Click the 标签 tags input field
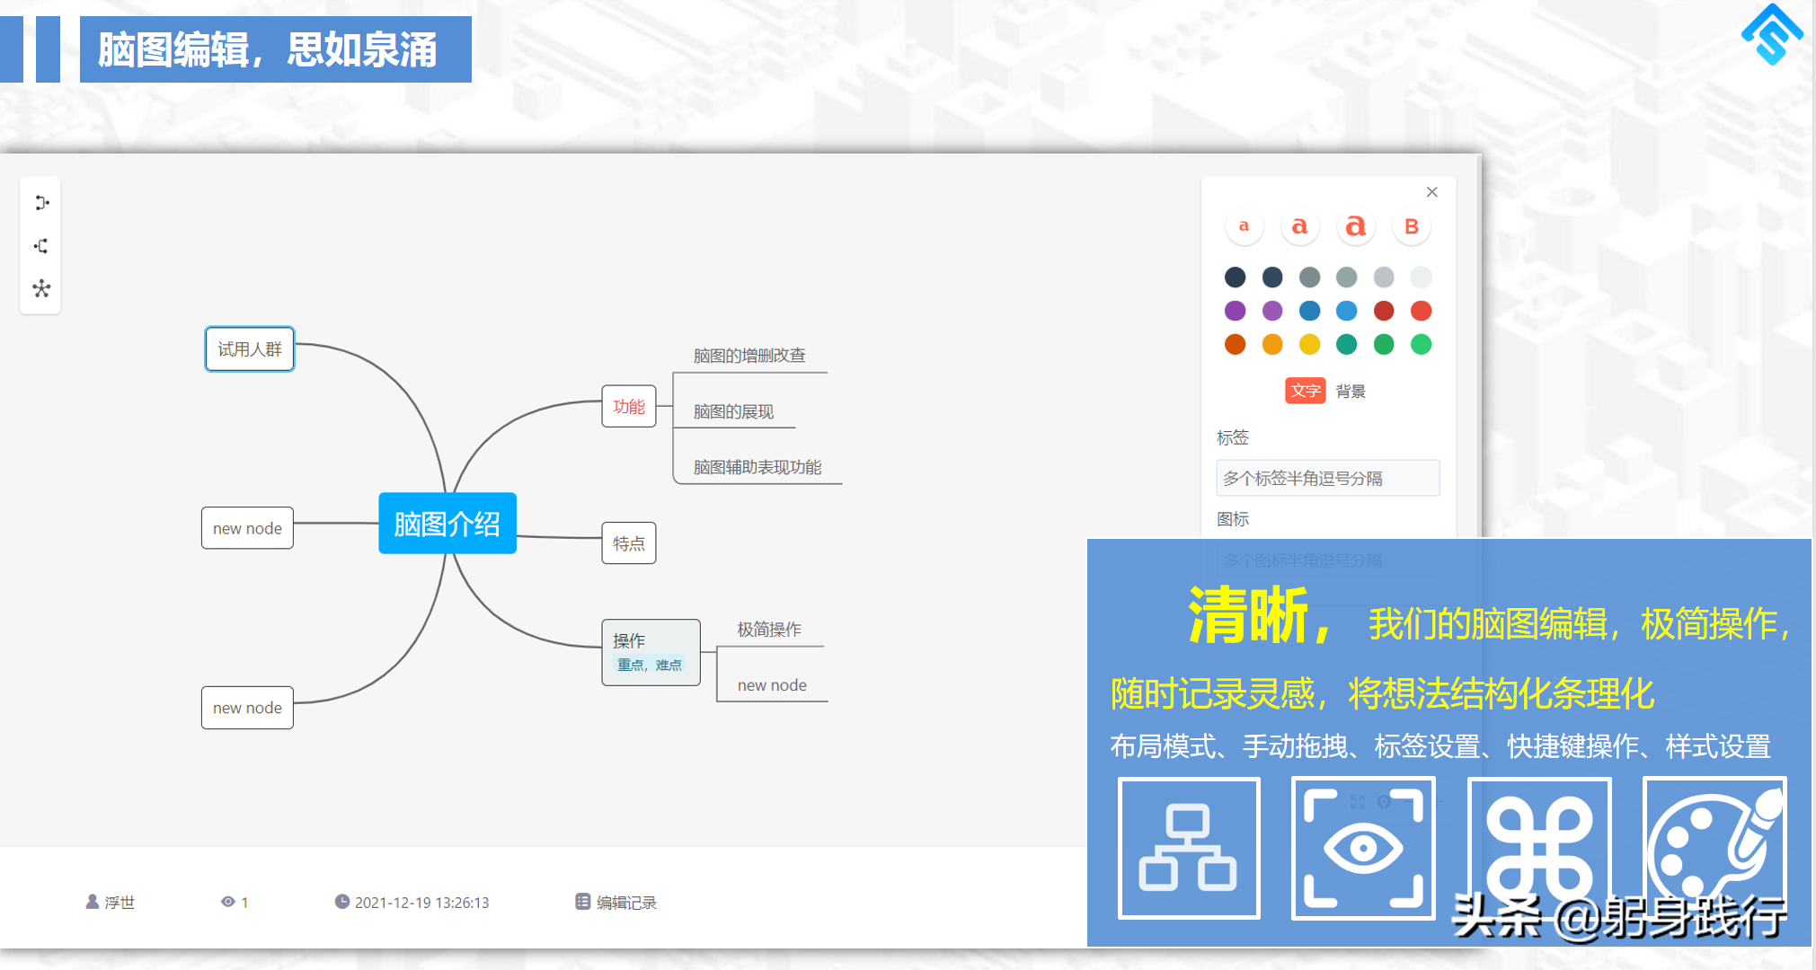This screenshot has width=1816, height=970. (1328, 478)
